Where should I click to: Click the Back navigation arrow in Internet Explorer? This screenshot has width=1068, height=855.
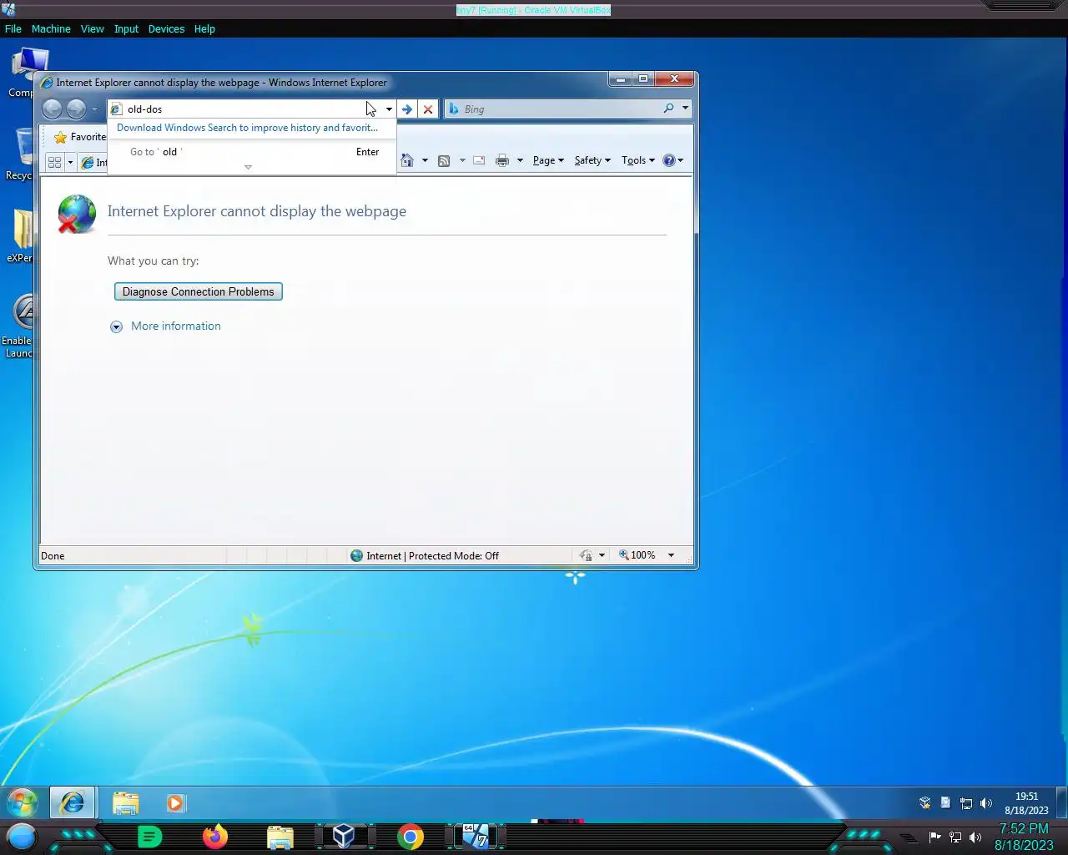pyautogui.click(x=52, y=109)
